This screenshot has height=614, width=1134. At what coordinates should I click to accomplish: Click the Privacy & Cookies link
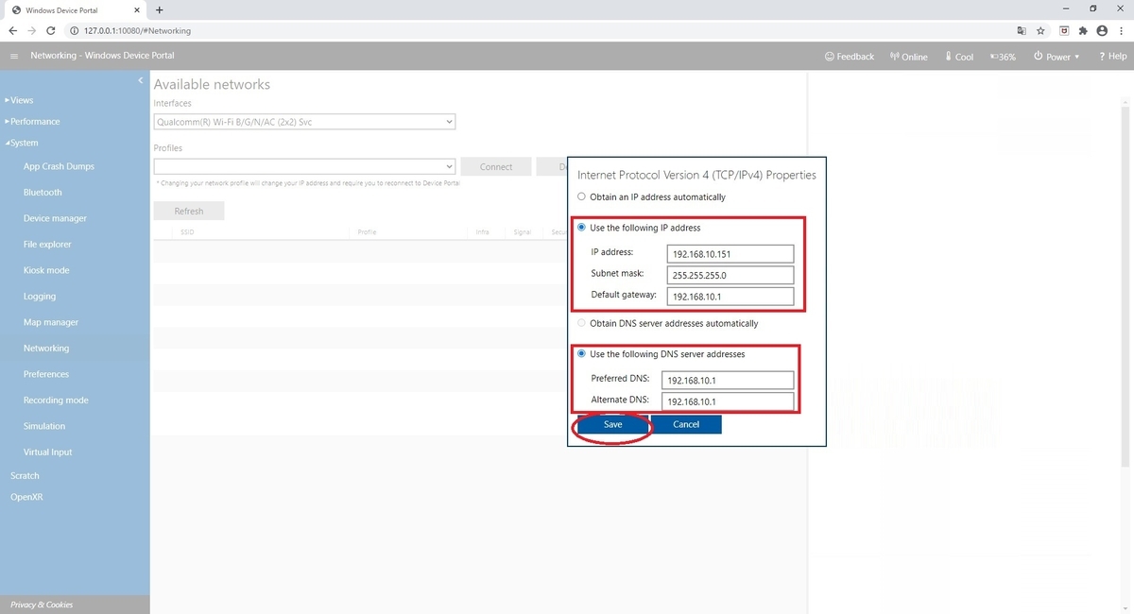coord(42,605)
